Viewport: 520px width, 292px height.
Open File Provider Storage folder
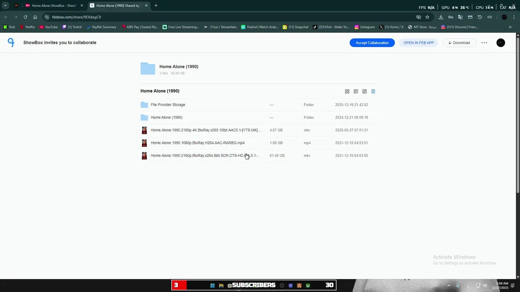click(x=168, y=105)
